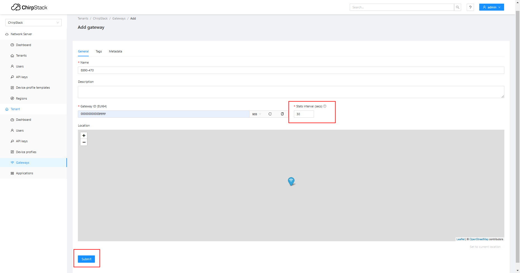
Task: Copy the Gateway ID with clipboard icon
Action: click(282, 114)
